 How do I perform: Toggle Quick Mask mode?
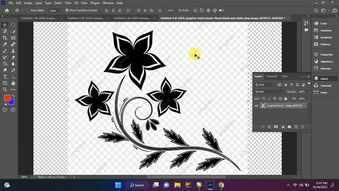5,110
